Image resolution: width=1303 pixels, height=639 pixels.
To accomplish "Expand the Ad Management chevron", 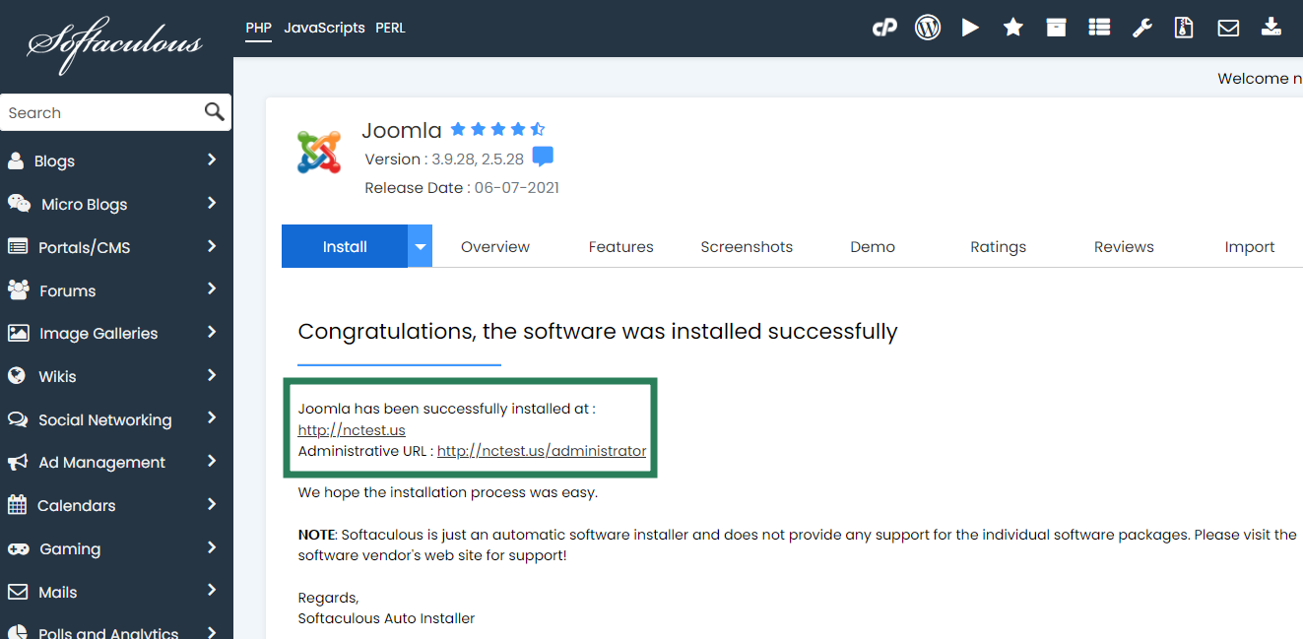I will (x=212, y=461).
